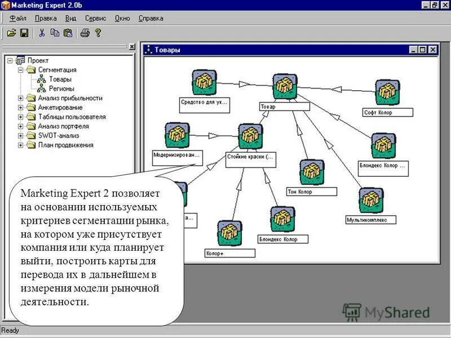
Task: Expand the Анкетирование folder
Action: click(x=20, y=108)
